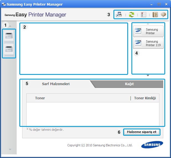Select the second printer in the printer list

pyautogui.click(x=9, y=49)
